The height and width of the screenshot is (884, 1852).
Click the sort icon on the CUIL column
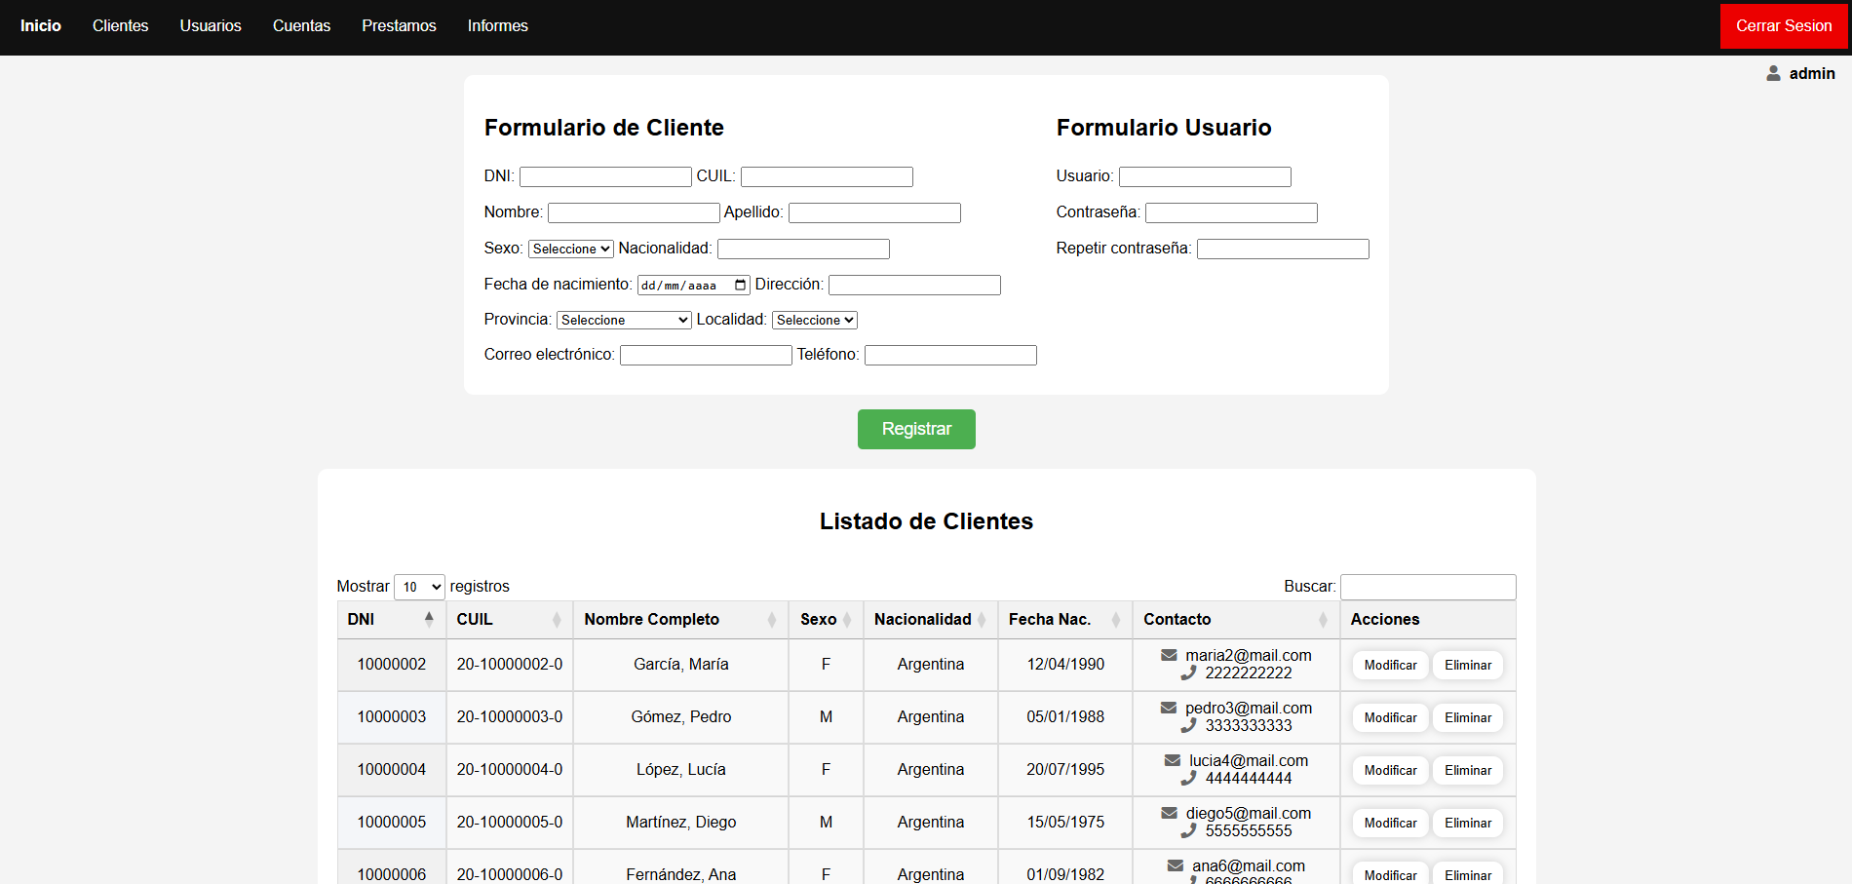click(x=557, y=619)
